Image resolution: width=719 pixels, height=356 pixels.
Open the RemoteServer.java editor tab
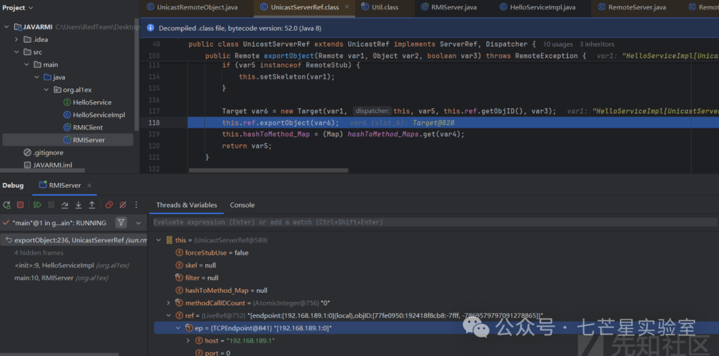(x=632, y=7)
